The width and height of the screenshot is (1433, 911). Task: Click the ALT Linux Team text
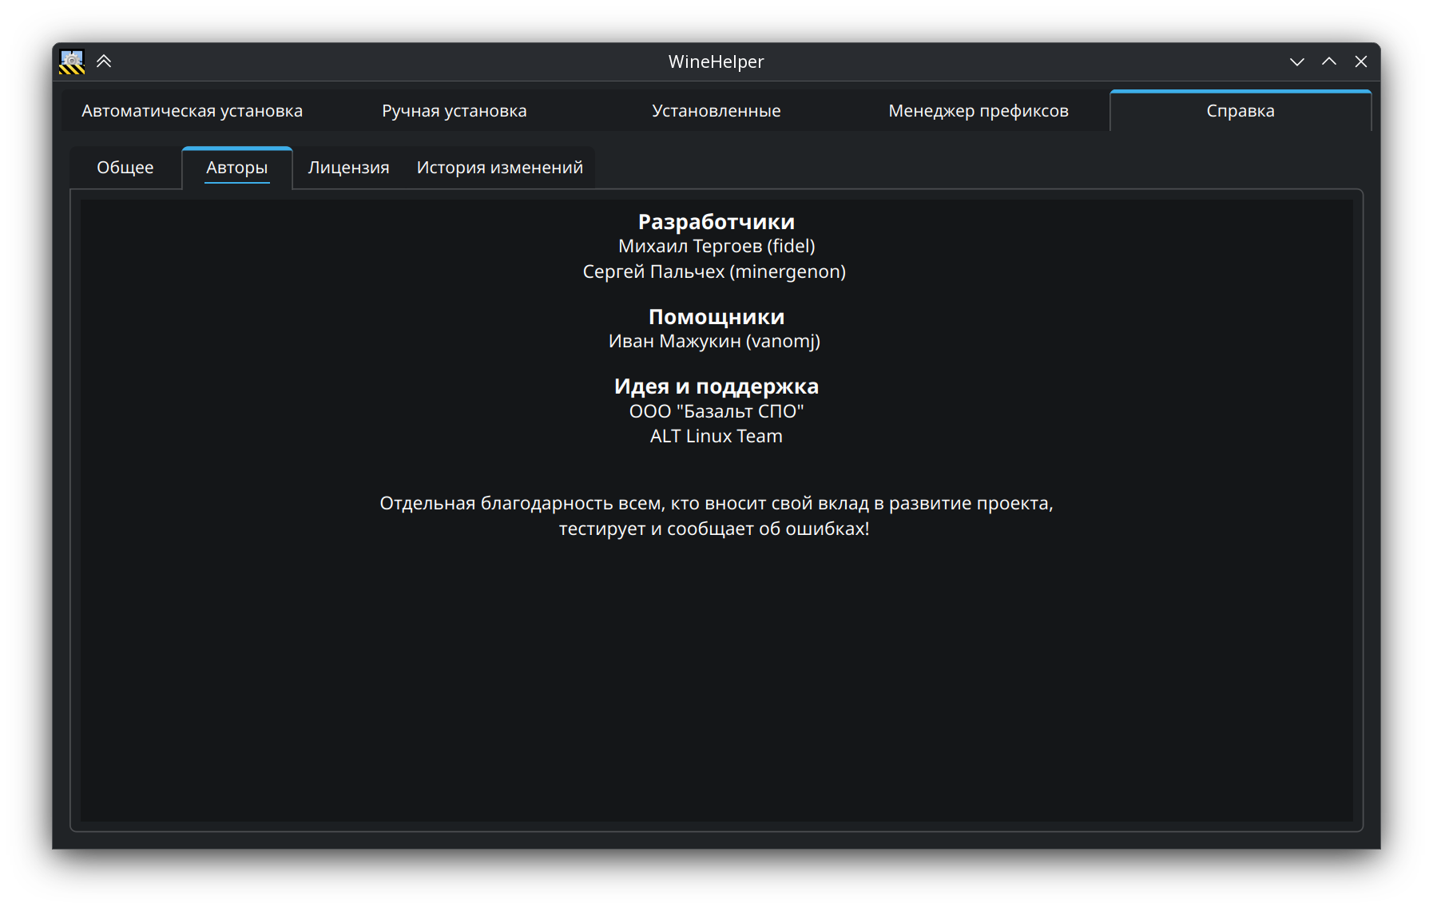[716, 436]
